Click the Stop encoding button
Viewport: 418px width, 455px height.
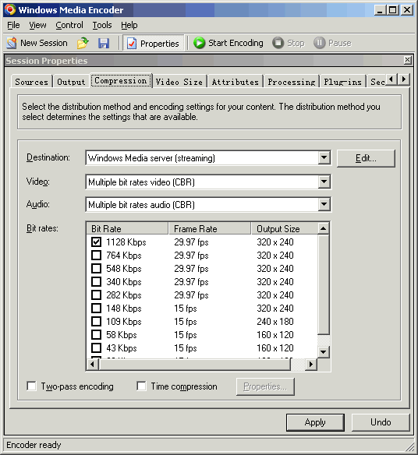tap(289, 43)
